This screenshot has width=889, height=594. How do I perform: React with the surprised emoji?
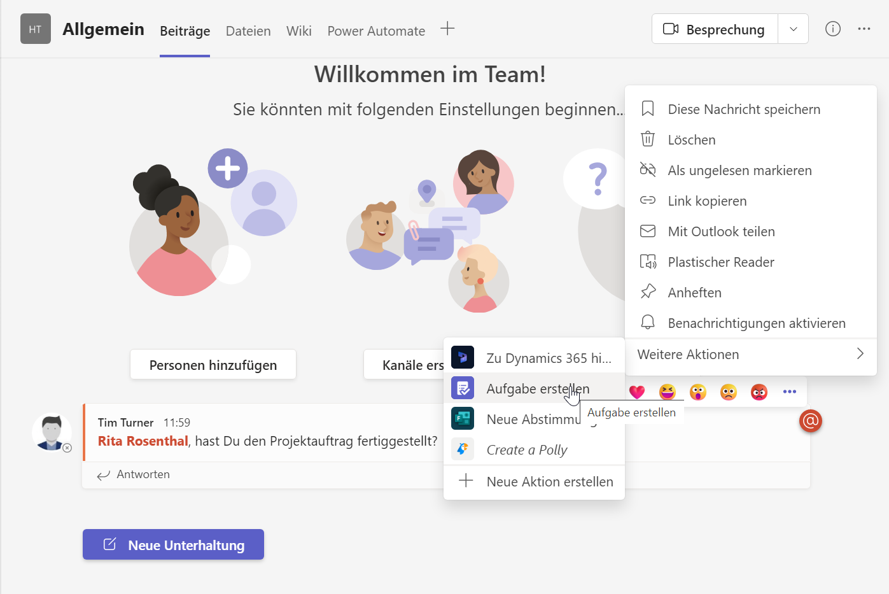698,392
